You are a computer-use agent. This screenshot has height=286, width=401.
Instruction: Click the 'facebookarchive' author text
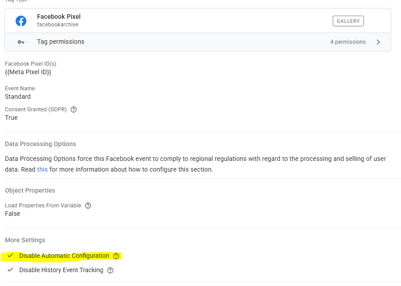58,25
